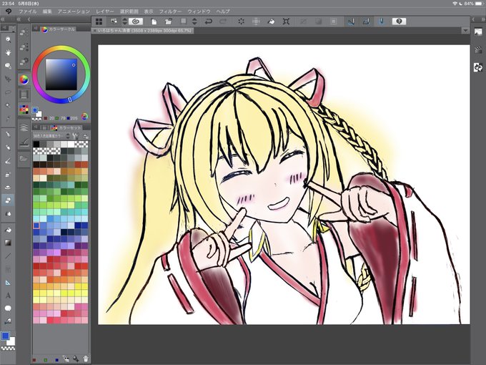
Task: Select white sub color box in toolbox
Action: coord(11,341)
